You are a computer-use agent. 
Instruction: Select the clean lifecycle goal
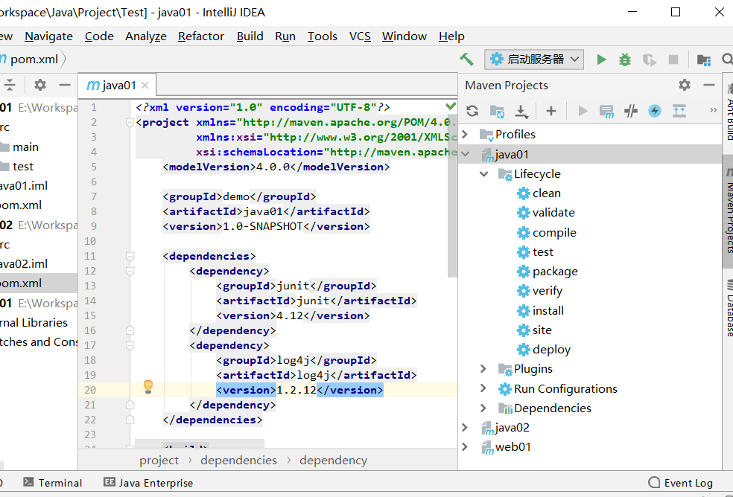pos(547,193)
